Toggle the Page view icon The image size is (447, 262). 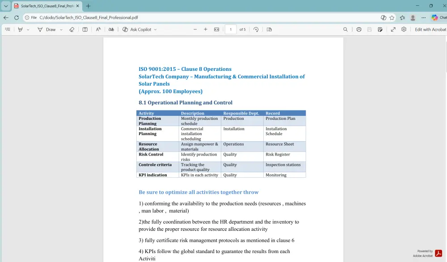269,29
